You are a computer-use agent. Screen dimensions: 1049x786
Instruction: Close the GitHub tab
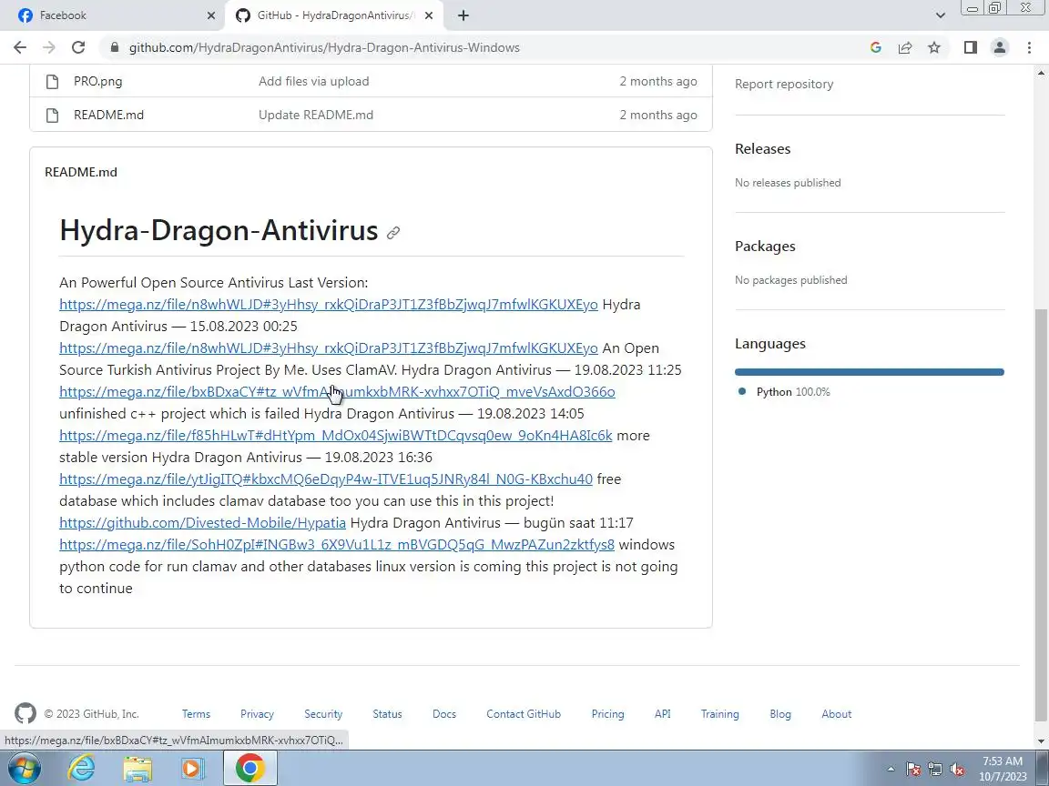click(429, 15)
